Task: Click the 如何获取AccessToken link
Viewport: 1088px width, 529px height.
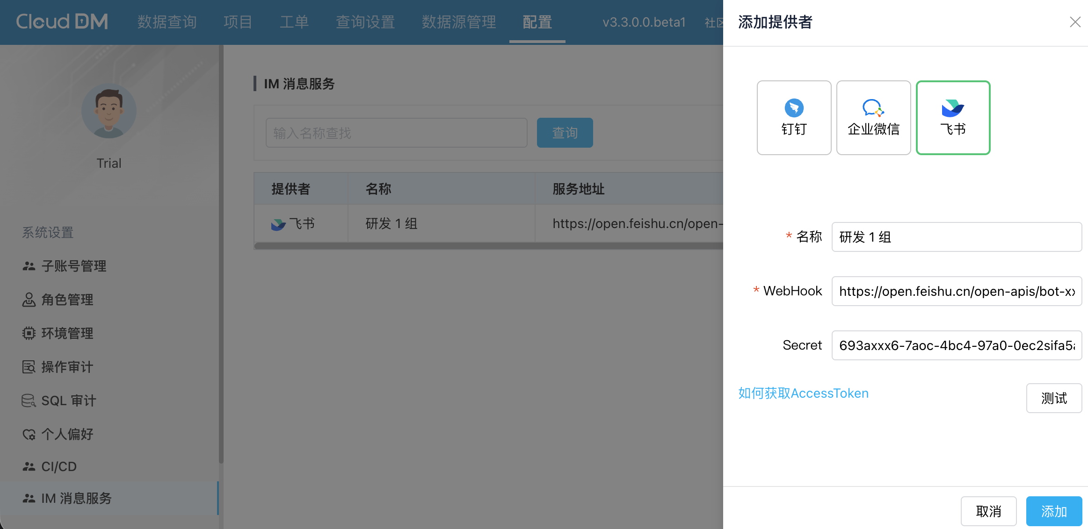Action: point(803,393)
